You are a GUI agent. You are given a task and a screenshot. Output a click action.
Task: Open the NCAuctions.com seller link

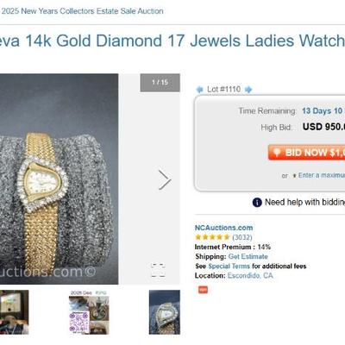tap(223, 228)
